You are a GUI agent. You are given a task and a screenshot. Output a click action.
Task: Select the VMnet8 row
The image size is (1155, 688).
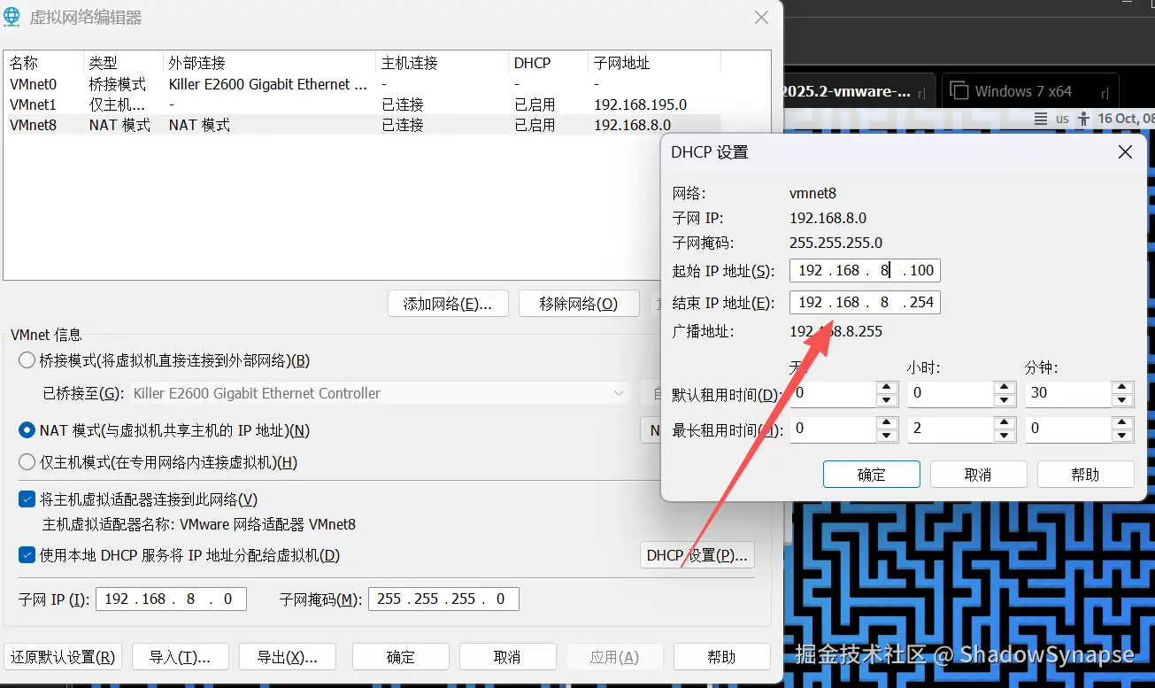coord(363,125)
